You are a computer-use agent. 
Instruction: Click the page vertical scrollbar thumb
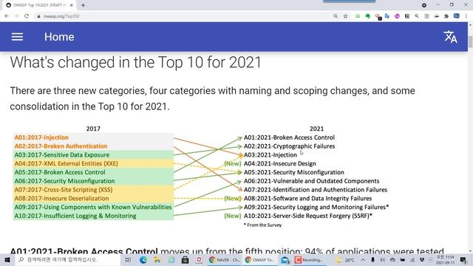click(470, 41)
